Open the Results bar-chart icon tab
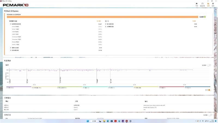218x123 pixels. [208, 5]
